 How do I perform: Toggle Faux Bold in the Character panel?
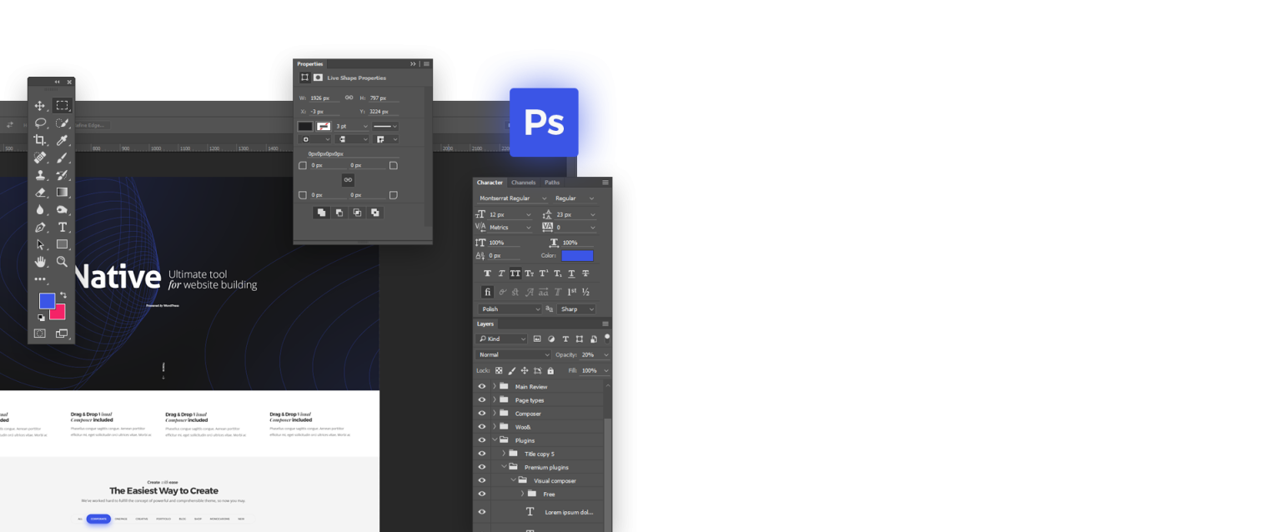point(487,274)
